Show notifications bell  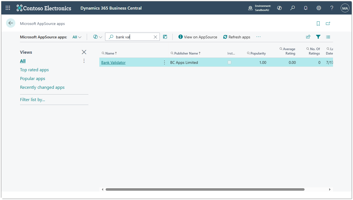coord(306,8)
